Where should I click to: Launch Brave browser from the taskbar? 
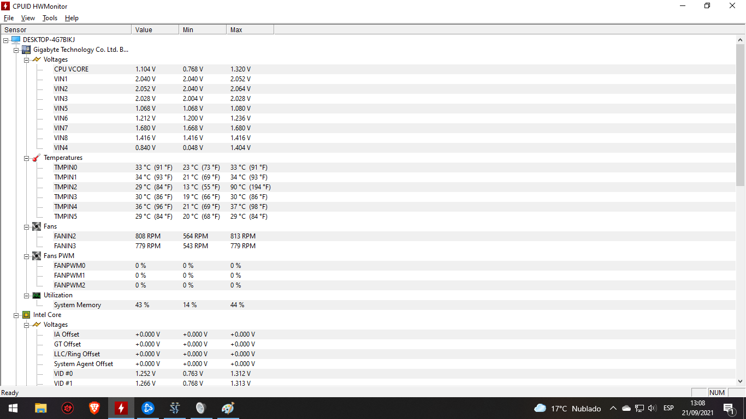[94, 408]
